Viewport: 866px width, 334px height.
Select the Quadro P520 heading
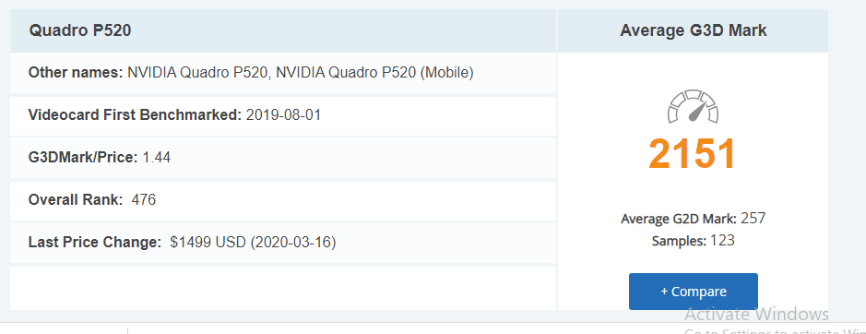pos(80,30)
